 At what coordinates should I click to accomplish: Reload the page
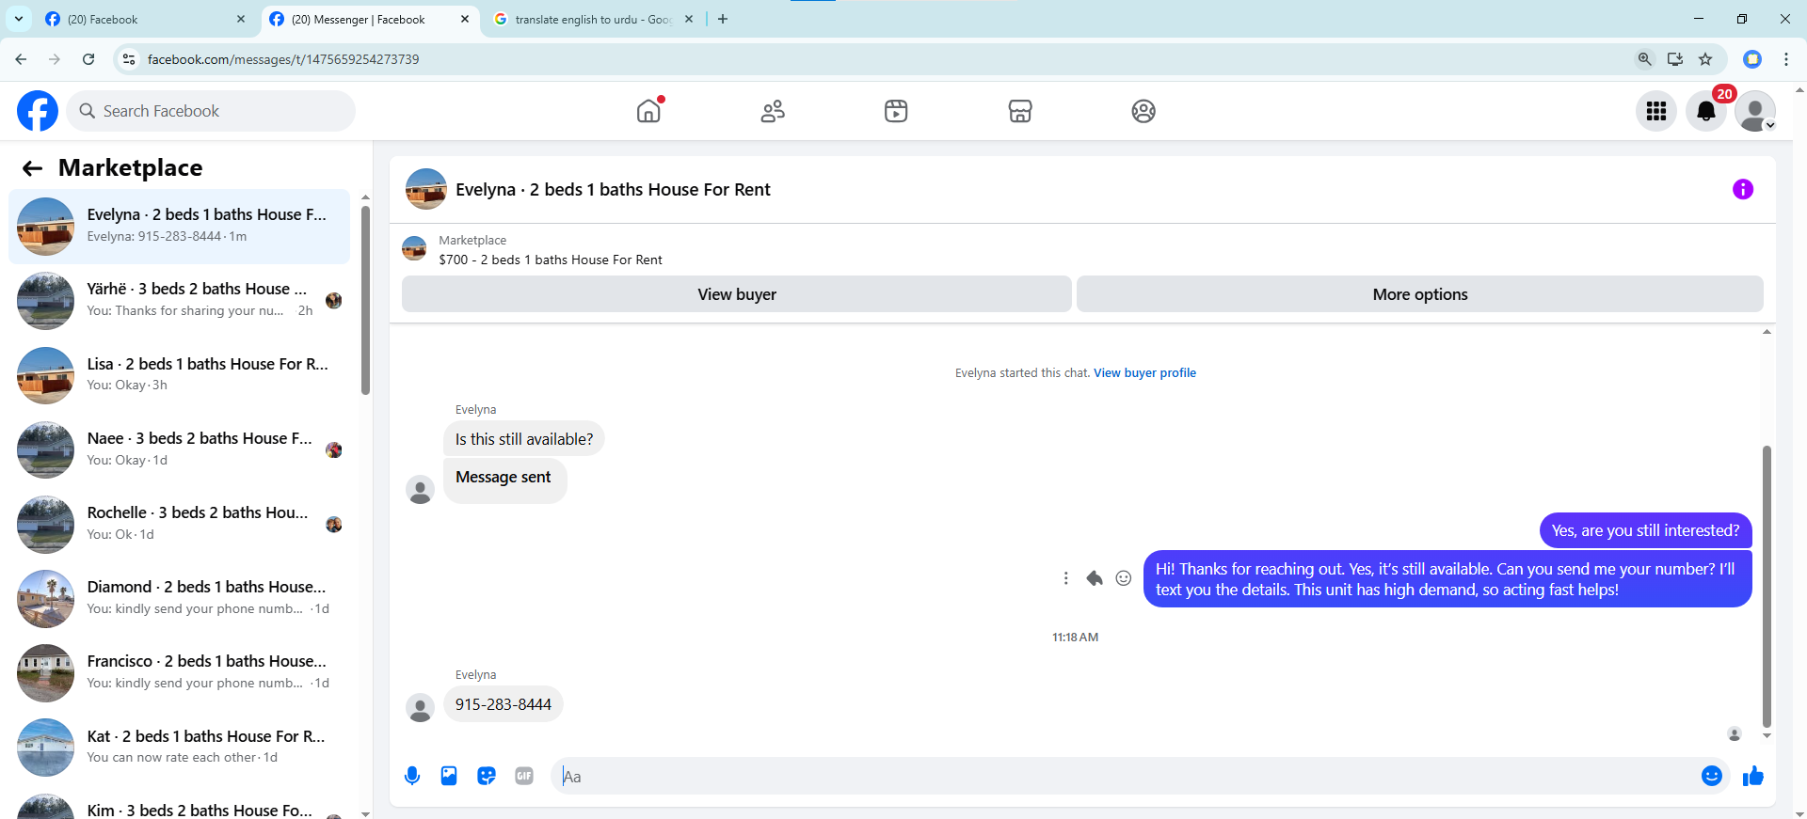(88, 59)
